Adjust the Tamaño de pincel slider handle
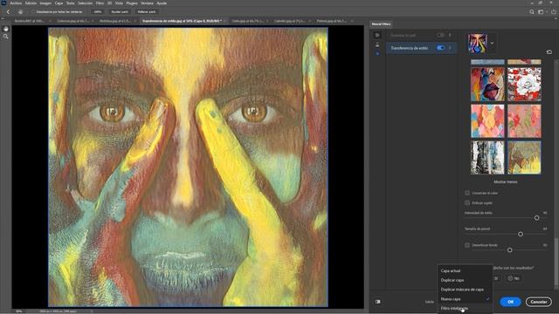559x314 pixels. pyautogui.click(x=521, y=234)
